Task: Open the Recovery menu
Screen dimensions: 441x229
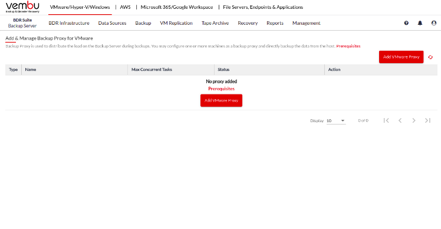Action: (248, 23)
